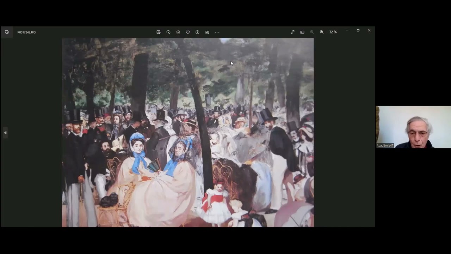This screenshot has width=451, height=254.
Task: Click the Académie47 participant name label
Action: pyautogui.click(x=385, y=145)
